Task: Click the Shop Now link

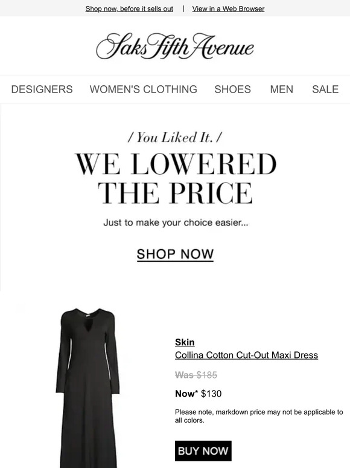Action: coord(175,255)
